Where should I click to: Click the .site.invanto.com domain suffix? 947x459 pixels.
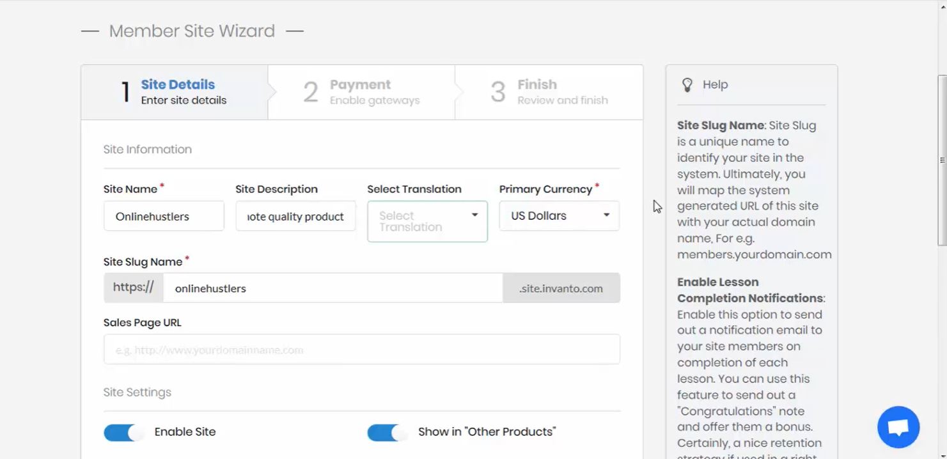click(x=561, y=288)
